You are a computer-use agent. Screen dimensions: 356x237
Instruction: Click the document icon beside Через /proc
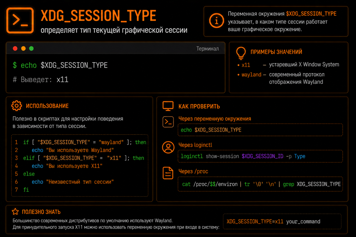(168, 173)
